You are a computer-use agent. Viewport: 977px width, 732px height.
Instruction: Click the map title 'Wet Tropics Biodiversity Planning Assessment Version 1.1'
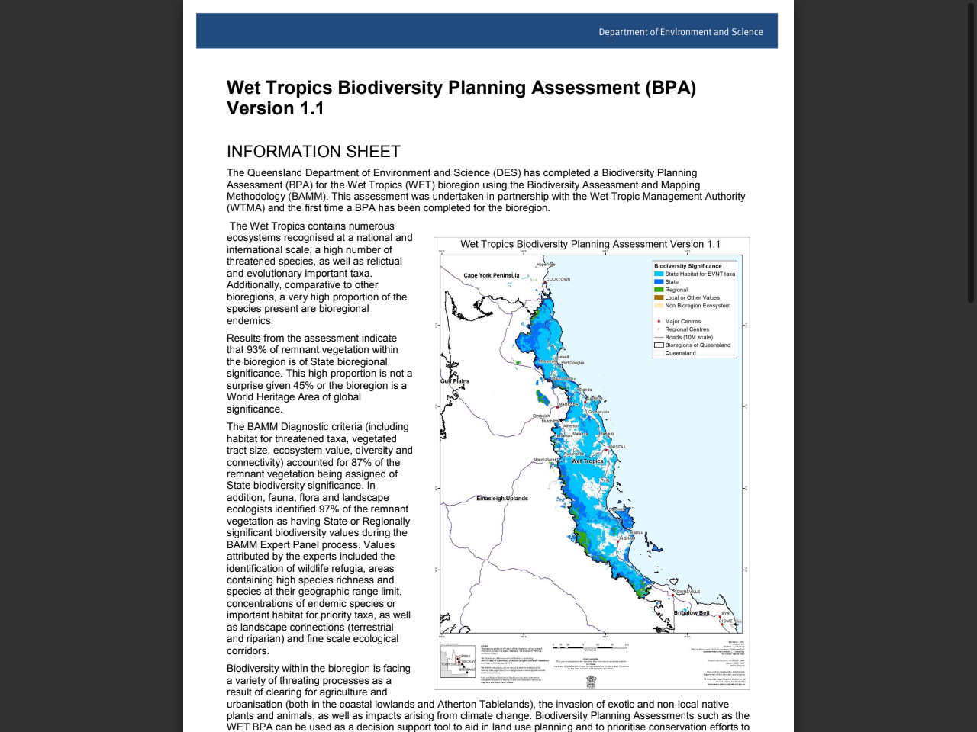pos(590,244)
